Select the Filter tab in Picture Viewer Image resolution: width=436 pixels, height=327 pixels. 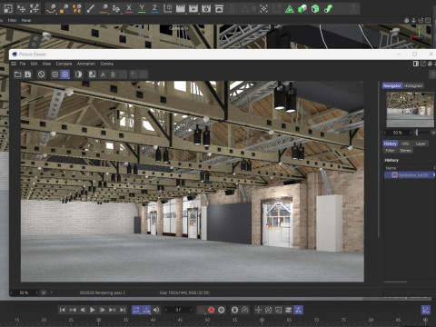point(390,151)
